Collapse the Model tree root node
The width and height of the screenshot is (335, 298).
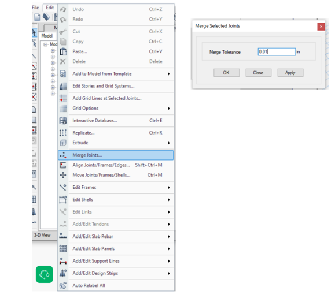point(45,44)
